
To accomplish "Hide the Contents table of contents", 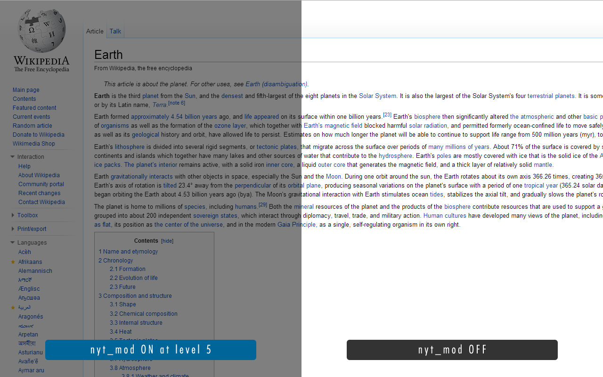I will click(167, 241).
